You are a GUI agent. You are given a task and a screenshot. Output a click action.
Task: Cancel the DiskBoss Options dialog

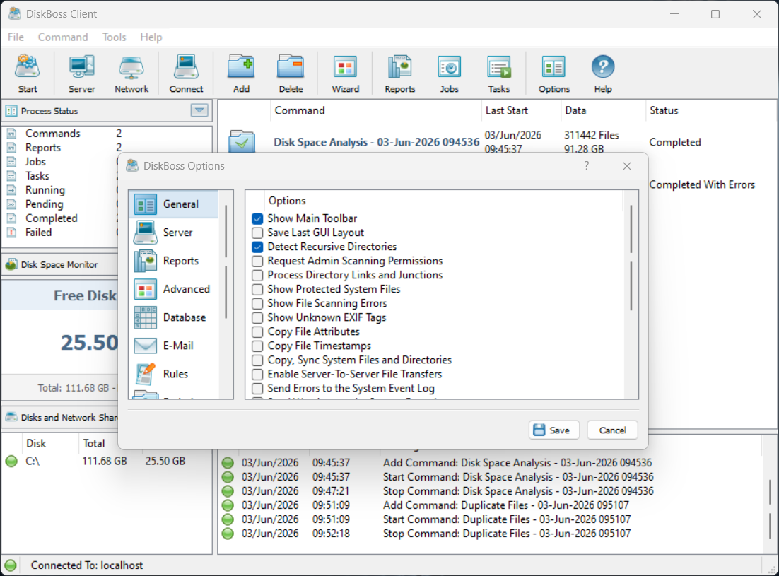(612, 430)
